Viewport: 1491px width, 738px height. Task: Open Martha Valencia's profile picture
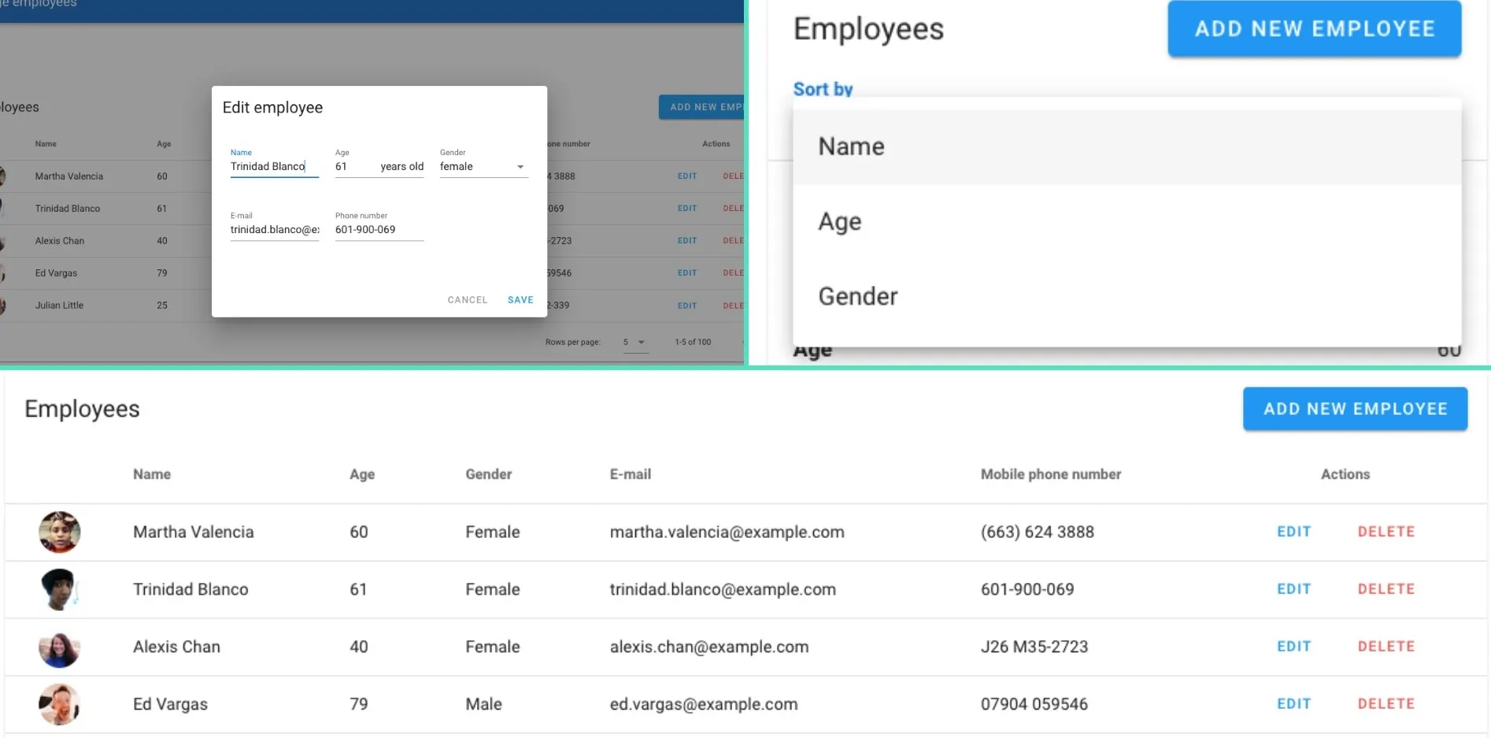(59, 532)
